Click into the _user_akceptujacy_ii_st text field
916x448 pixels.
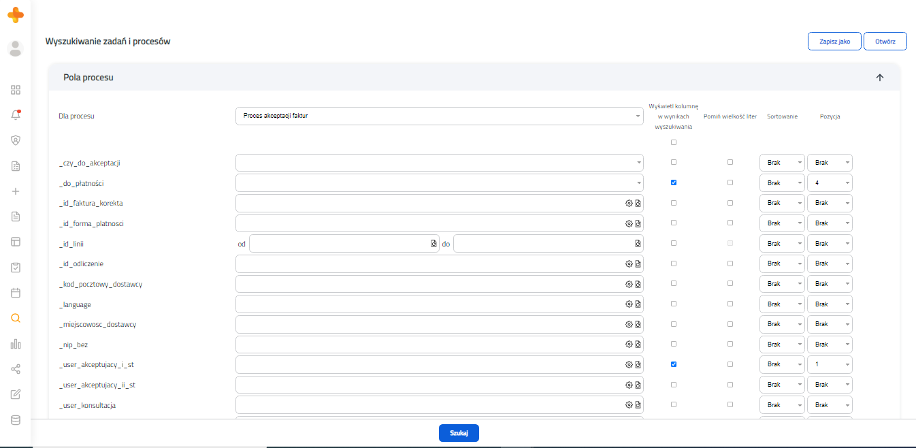click(439, 385)
